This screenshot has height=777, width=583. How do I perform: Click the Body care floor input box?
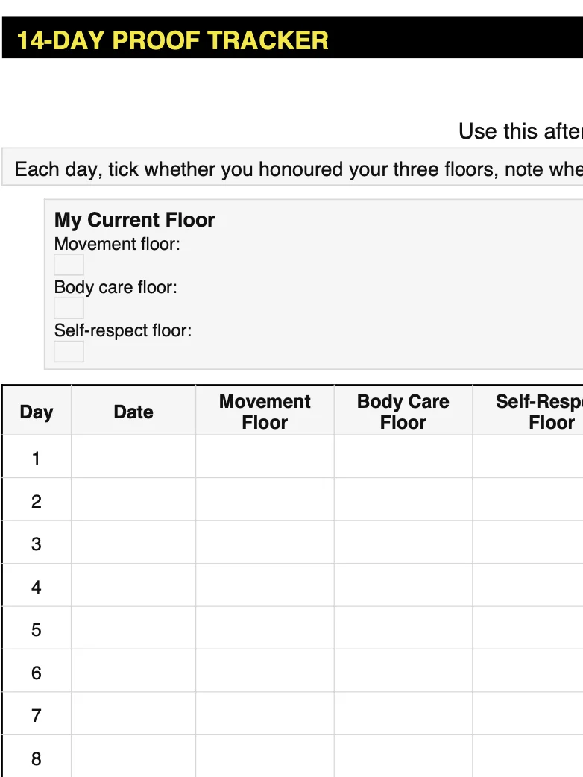pyautogui.click(x=69, y=308)
